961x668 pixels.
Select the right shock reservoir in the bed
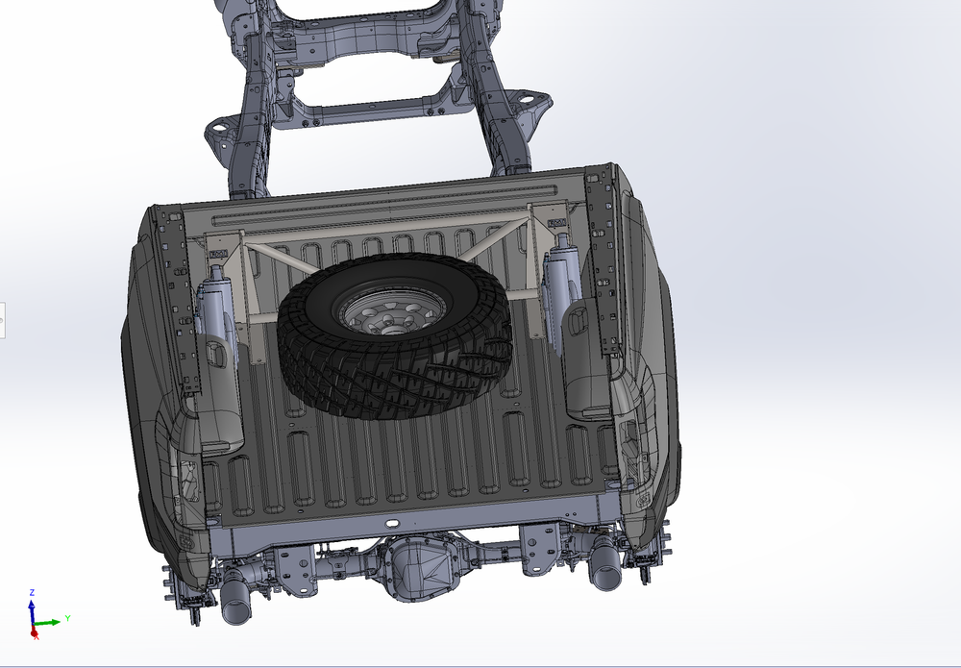[560, 288]
